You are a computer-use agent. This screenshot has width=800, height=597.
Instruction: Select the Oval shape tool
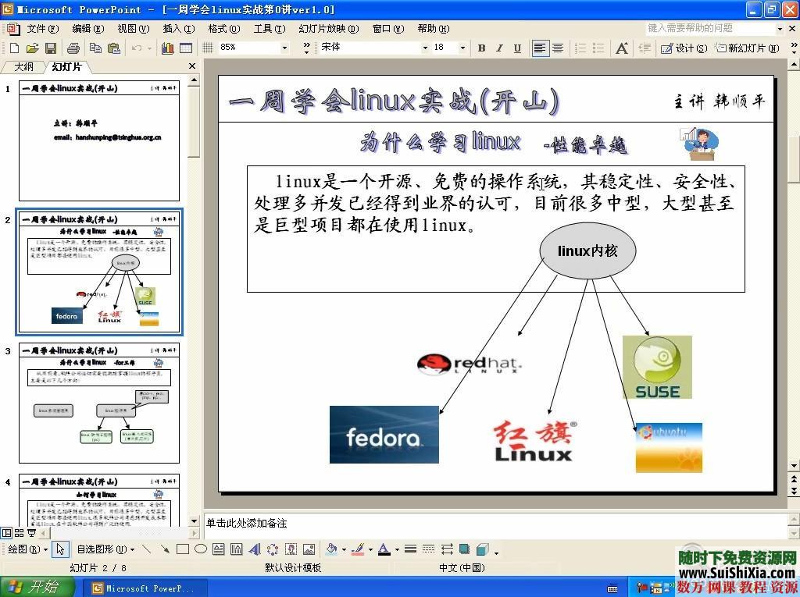tap(200, 549)
